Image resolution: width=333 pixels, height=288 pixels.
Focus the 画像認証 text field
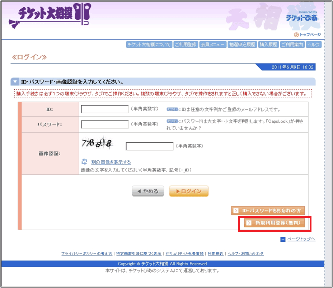[149, 146]
